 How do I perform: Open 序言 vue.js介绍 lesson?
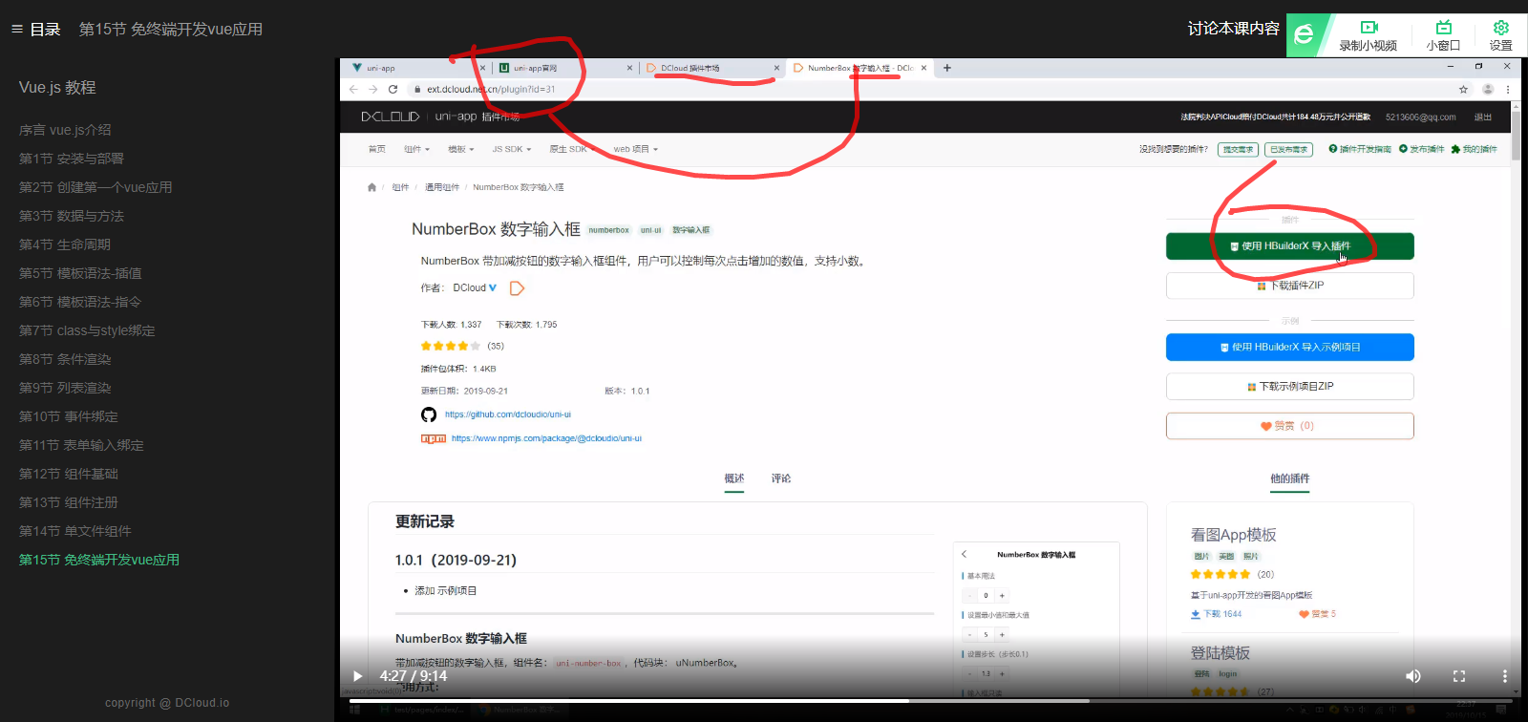[65, 130]
